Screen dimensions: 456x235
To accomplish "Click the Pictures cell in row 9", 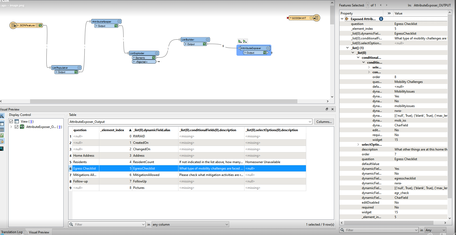I will coord(155,188).
